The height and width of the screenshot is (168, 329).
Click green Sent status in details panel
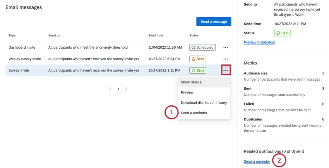point(283,33)
